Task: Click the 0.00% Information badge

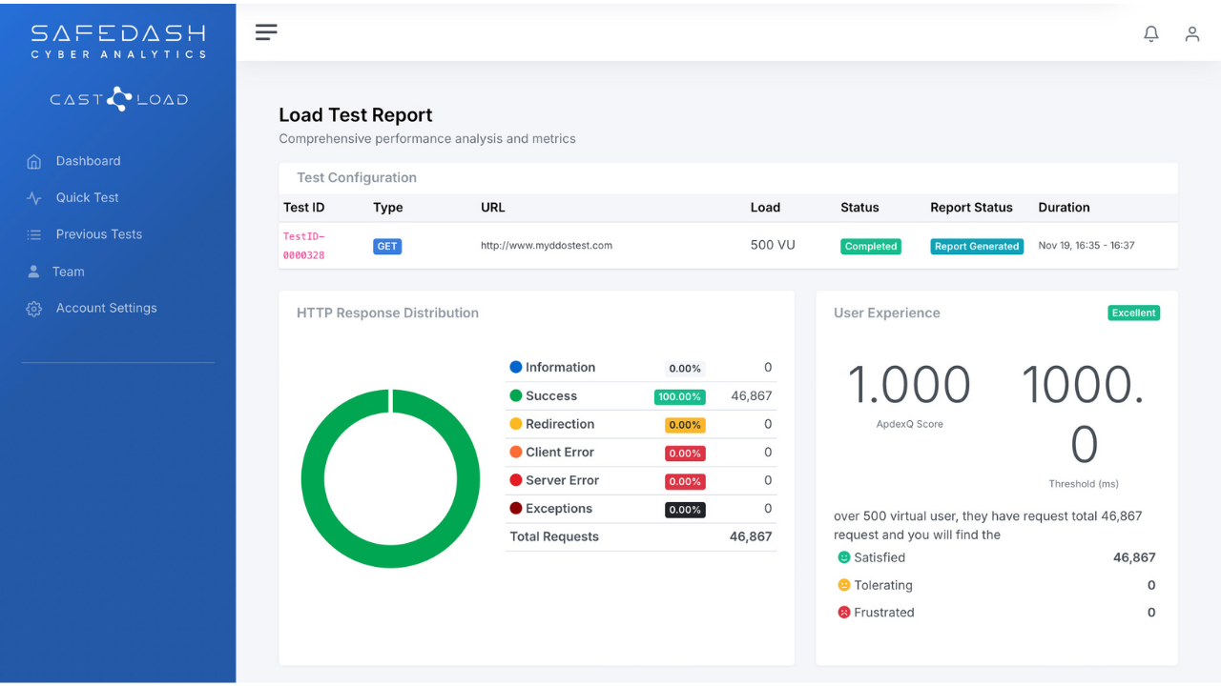Action: [x=685, y=368]
